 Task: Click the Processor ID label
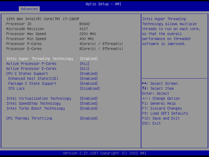pyautogui.click(x=19, y=24)
